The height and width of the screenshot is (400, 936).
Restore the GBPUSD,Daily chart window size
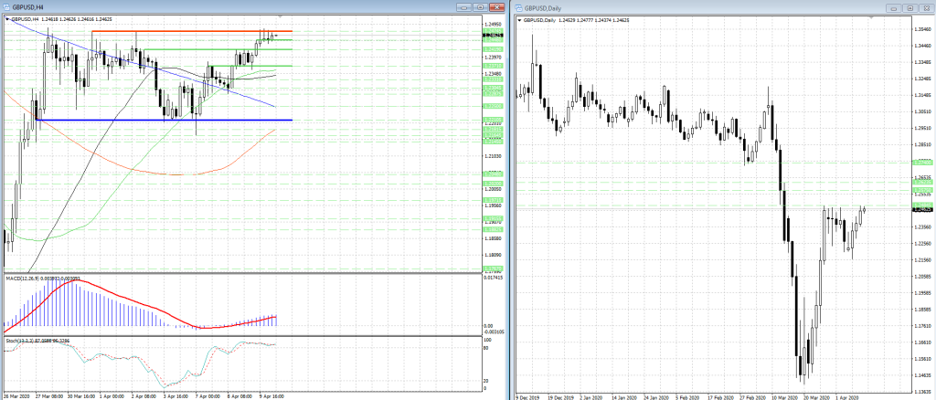click(909, 7)
